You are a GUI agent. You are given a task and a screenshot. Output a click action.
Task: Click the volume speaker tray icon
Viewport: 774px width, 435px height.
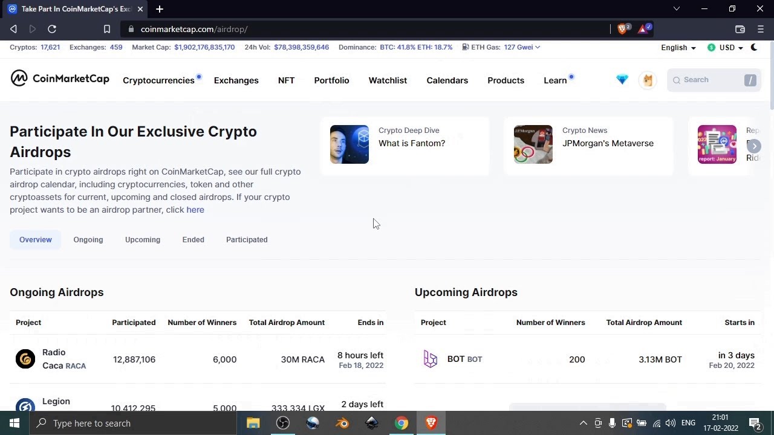tap(671, 423)
